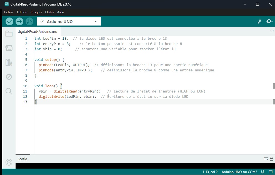Click 'pinMode' on the INPUT line
Viewport: 275px width, 175px height.
click(46, 70)
